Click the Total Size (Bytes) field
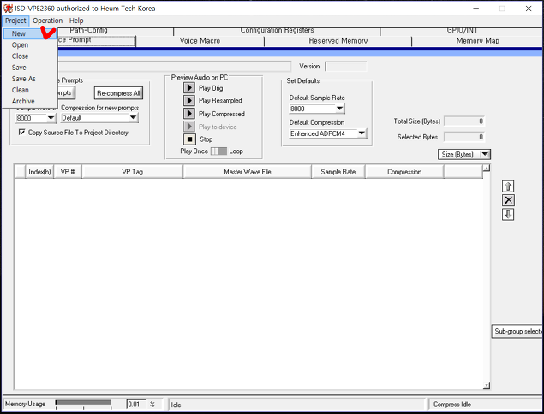This screenshot has height=414, width=544. 464,121
